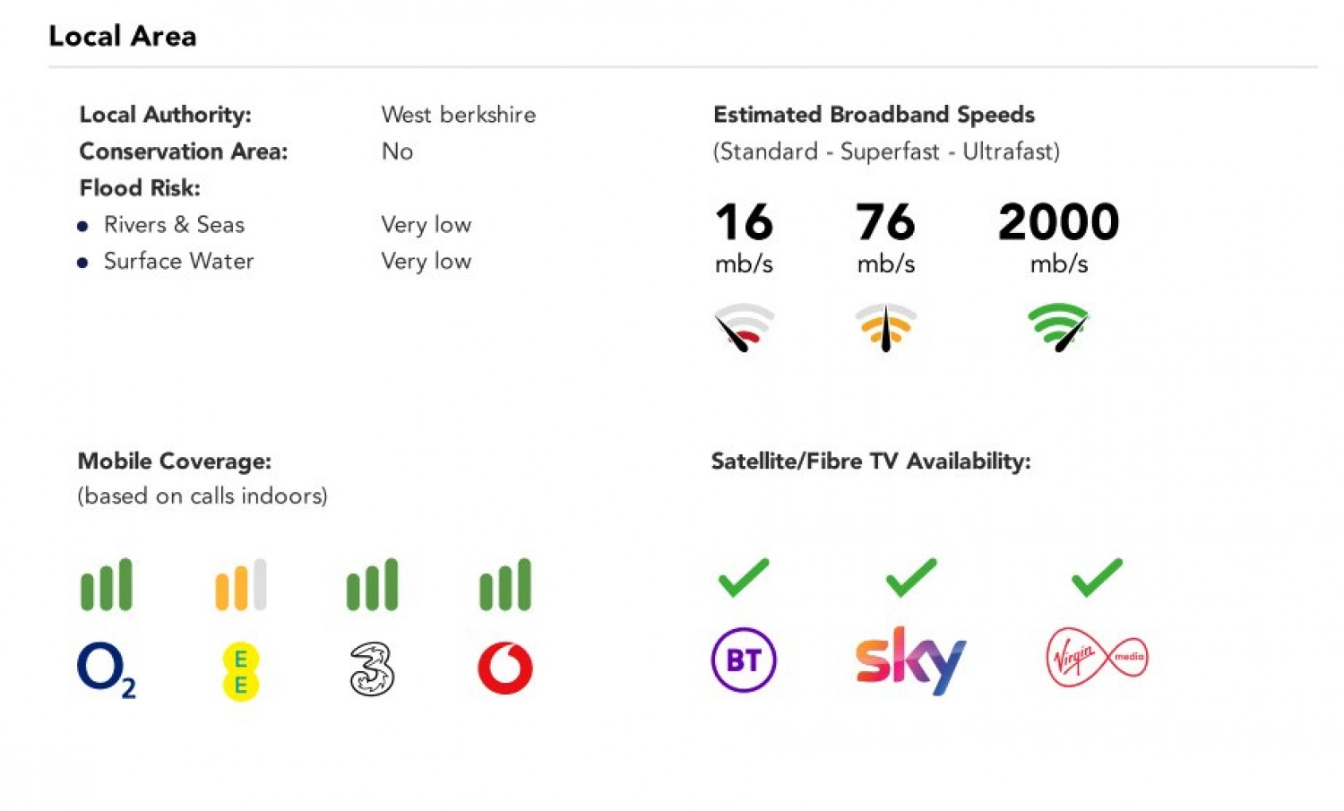Click the checkmark above Virgin Media

[1097, 577]
